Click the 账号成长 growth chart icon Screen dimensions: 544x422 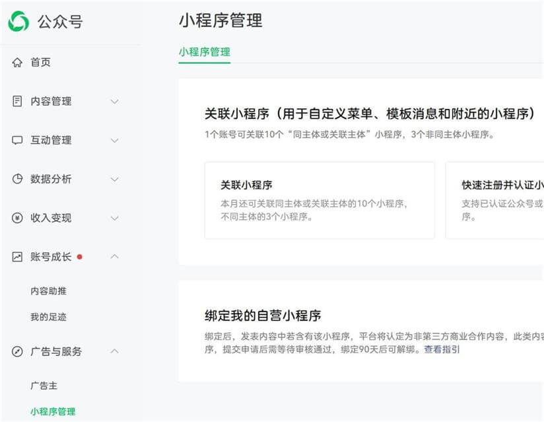pyautogui.click(x=17, y=257)
